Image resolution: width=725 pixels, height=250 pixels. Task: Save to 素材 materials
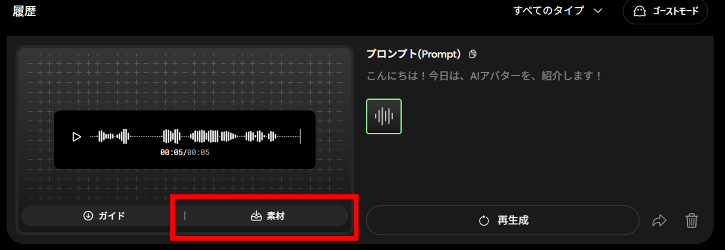[267, 216]
